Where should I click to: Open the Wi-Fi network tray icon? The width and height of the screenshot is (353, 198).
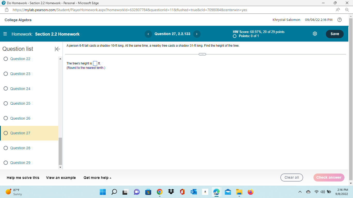click(x=316, y=192)
